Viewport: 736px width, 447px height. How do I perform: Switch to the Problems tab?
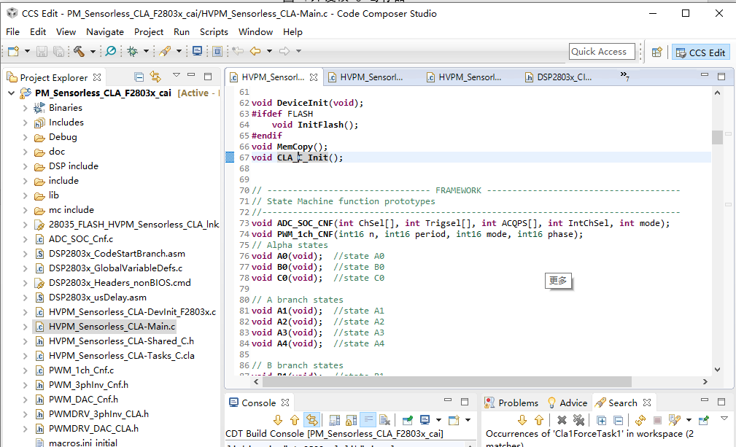pyautogui.click(x=518, y=403)
